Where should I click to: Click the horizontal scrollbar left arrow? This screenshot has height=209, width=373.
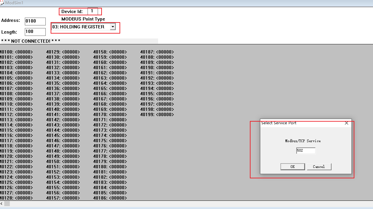pos(2,203)
